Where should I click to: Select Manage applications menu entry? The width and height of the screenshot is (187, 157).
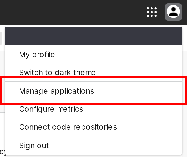tap(57, 91)
